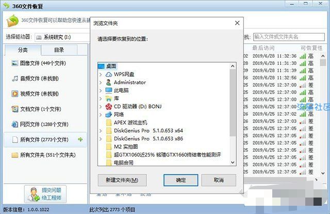
Task: Click the 提交问题给工程师 engineer icon
Action: [x=34, y=194]
